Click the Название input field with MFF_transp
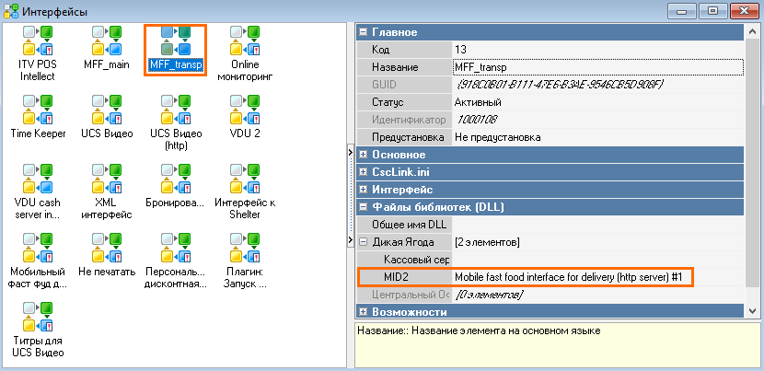 [x=597, y=67]
